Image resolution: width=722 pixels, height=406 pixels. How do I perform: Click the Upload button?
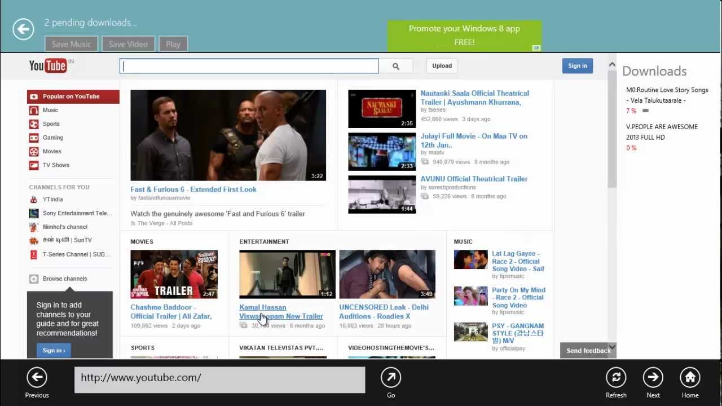point(442,66)
